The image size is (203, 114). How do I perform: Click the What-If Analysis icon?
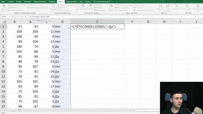pos(160,6)
